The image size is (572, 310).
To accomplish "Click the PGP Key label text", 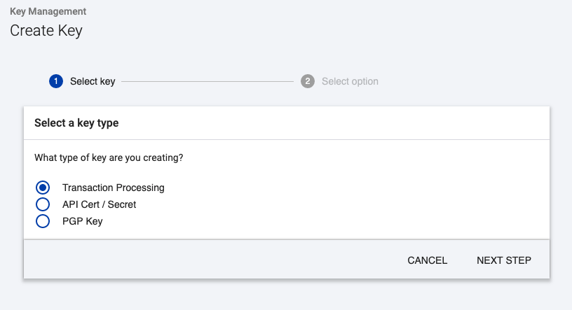I will pyautogui.click(x=83, y=221).
